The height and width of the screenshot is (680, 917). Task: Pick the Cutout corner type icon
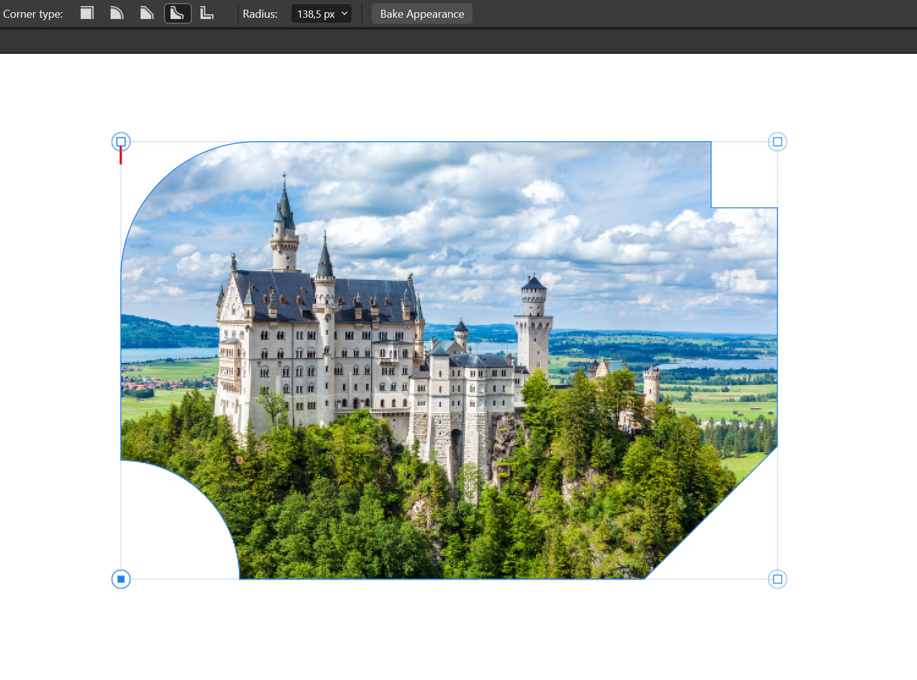207,13
